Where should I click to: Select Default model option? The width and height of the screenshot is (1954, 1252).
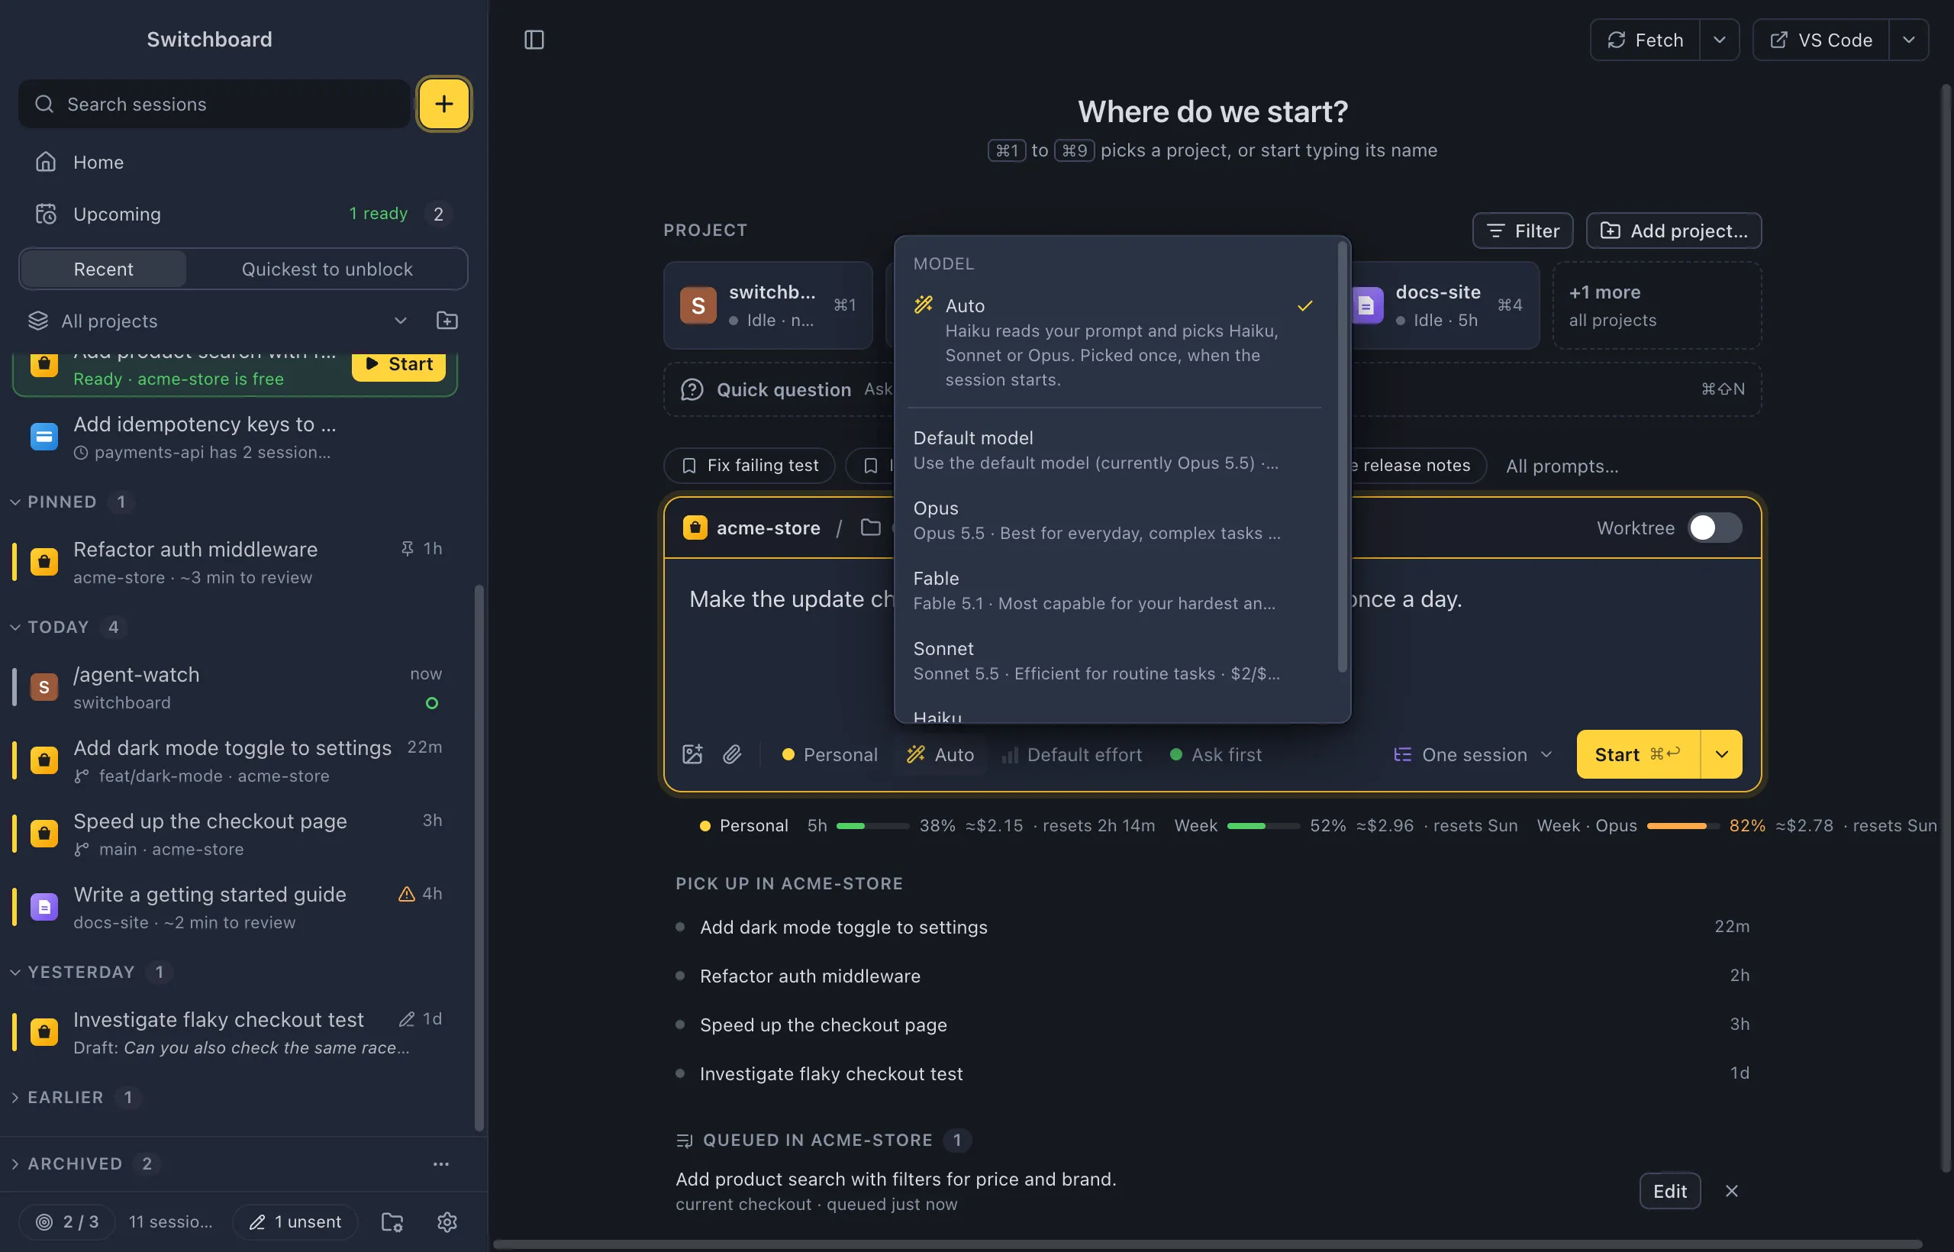pos(1114,450)
